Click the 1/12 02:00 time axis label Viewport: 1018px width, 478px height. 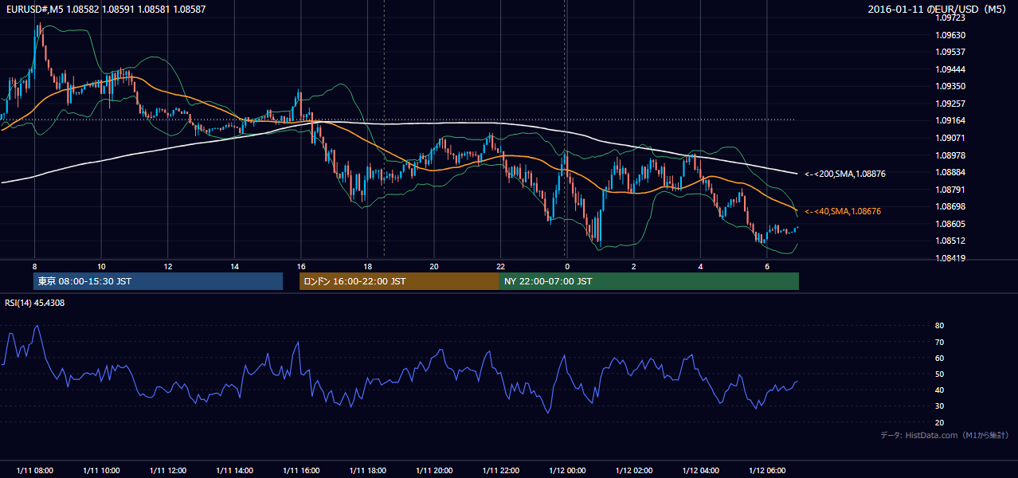633,470
